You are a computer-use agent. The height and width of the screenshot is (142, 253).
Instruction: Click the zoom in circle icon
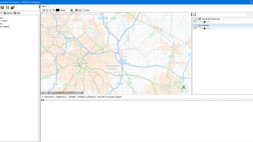(47, 10)
